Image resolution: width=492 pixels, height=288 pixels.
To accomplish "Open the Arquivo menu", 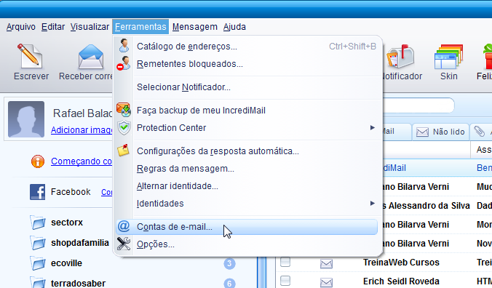I will tap(20, 27).
